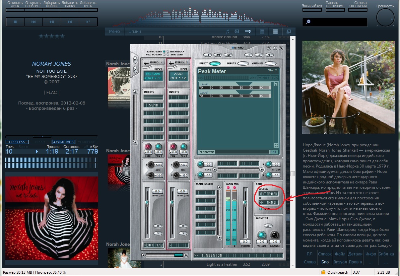Click the sync SOURCE Internal display

tap(268, 193)
